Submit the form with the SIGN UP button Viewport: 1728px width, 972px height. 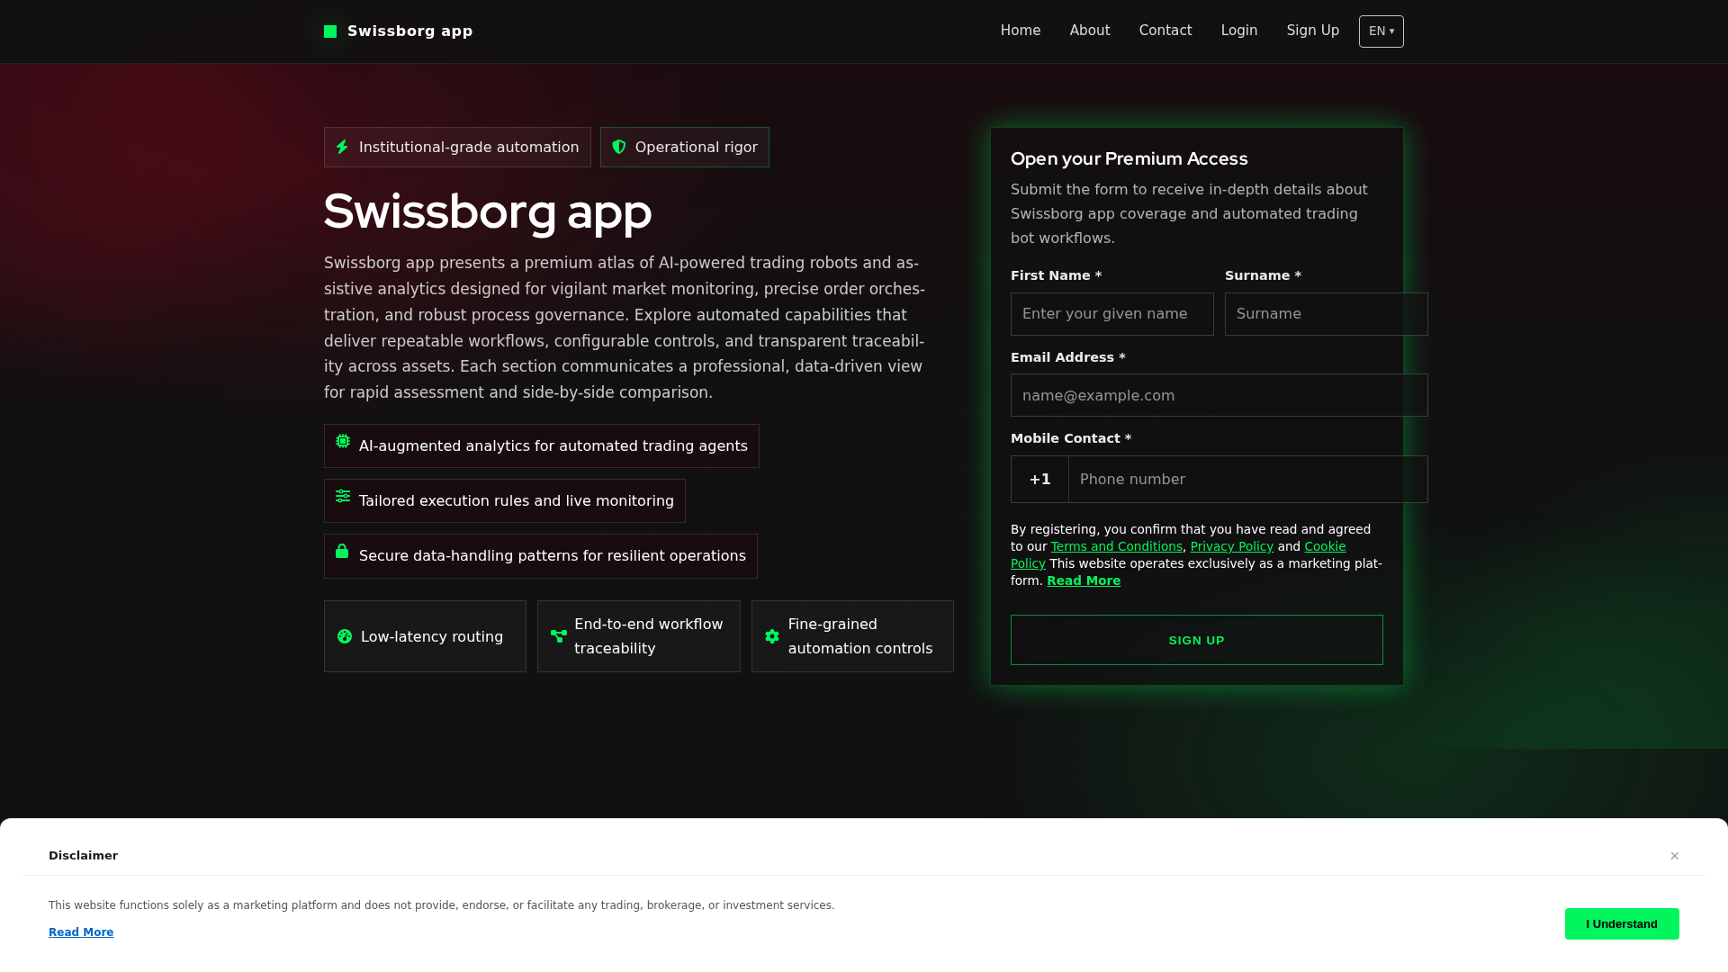tap(1197, 640)
